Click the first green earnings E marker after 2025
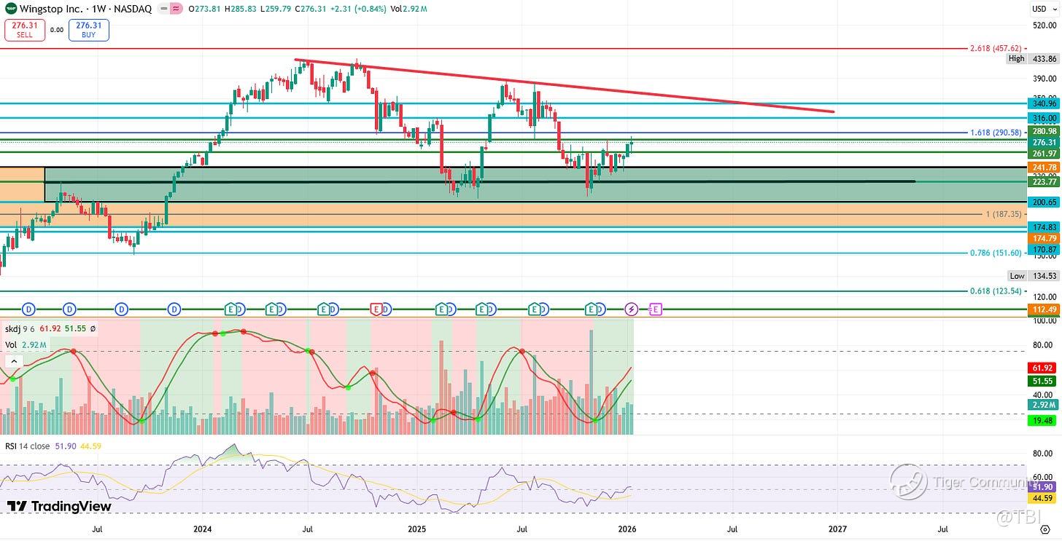 pyautogui.click(x=441, y=309)
